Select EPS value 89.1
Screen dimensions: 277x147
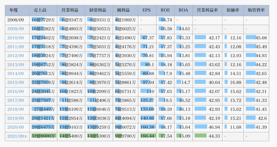point(150,65)
